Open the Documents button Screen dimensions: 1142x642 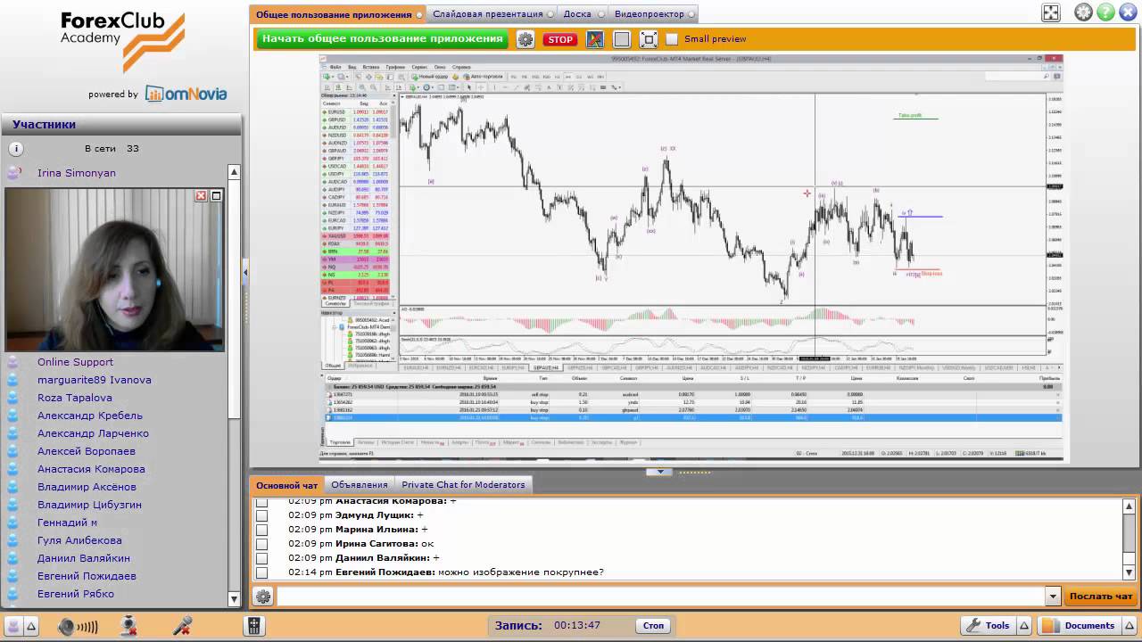tap(1080, 626)
